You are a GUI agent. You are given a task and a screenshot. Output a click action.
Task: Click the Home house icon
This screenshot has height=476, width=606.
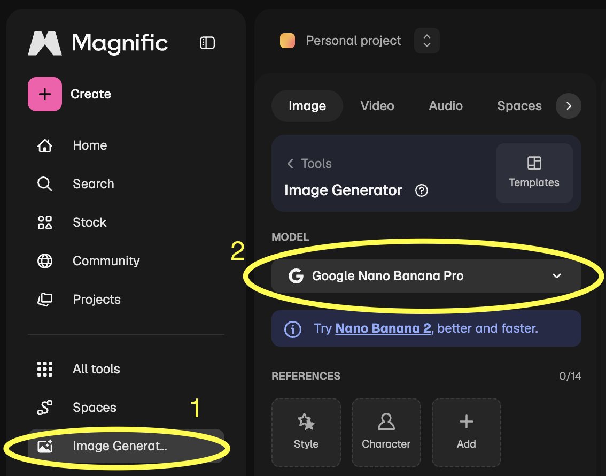pyautogui.click(x=45, y=146)
